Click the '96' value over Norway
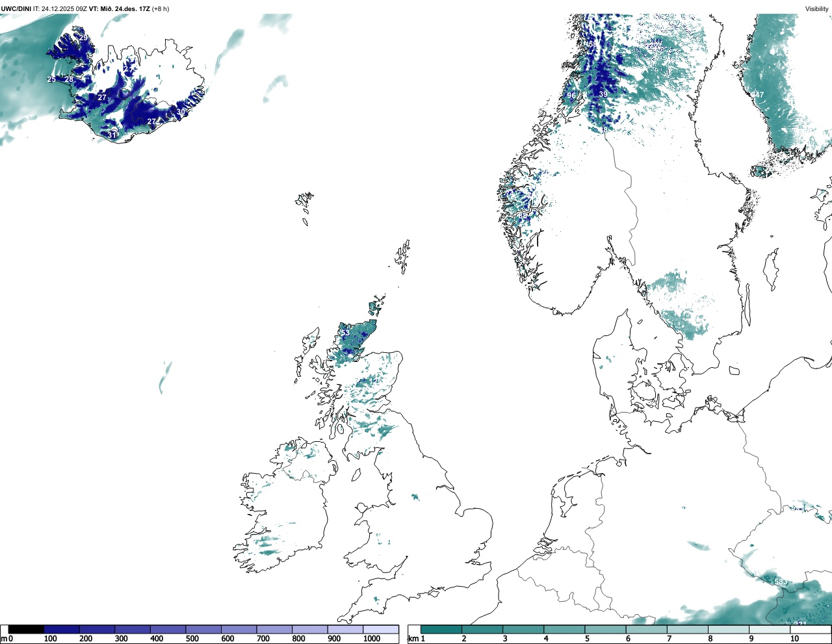832x644 pixels. pos(571,96)
